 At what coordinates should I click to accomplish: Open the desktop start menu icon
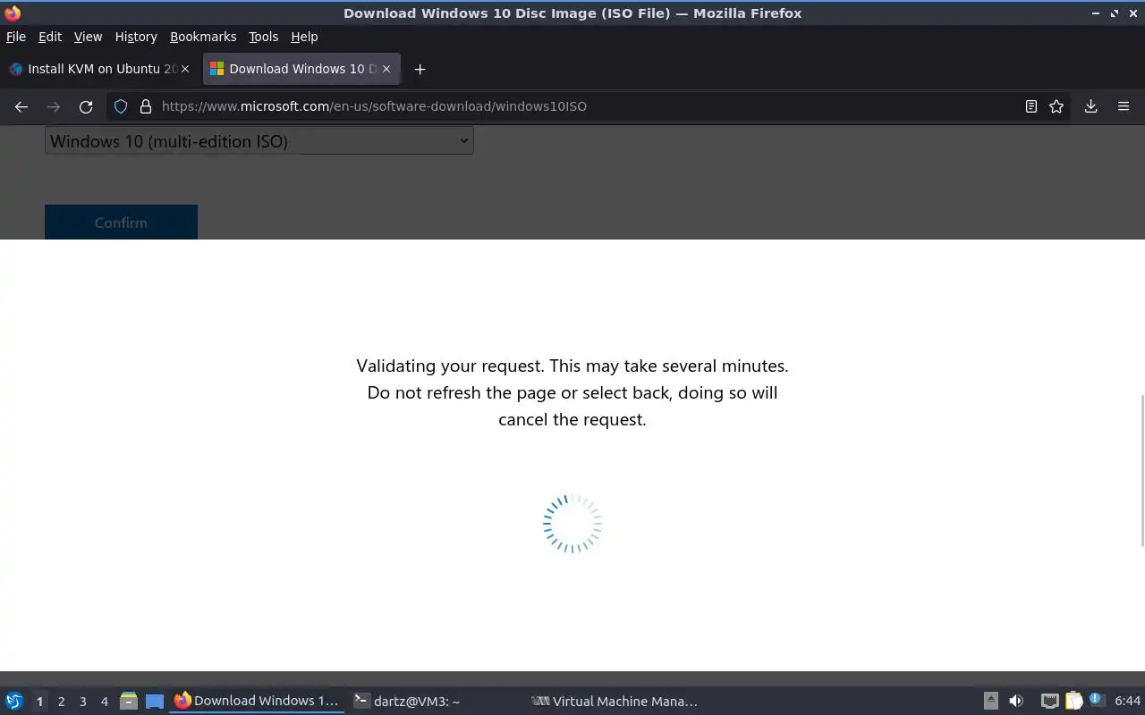click(14, 702)
